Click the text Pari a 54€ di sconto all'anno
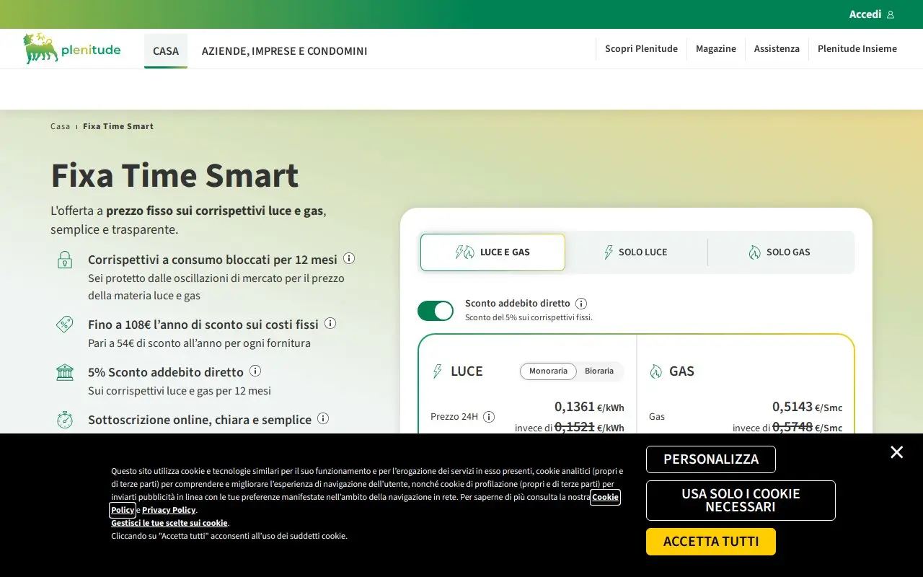Viewport: 923px width, 577px height. [199, 343]
